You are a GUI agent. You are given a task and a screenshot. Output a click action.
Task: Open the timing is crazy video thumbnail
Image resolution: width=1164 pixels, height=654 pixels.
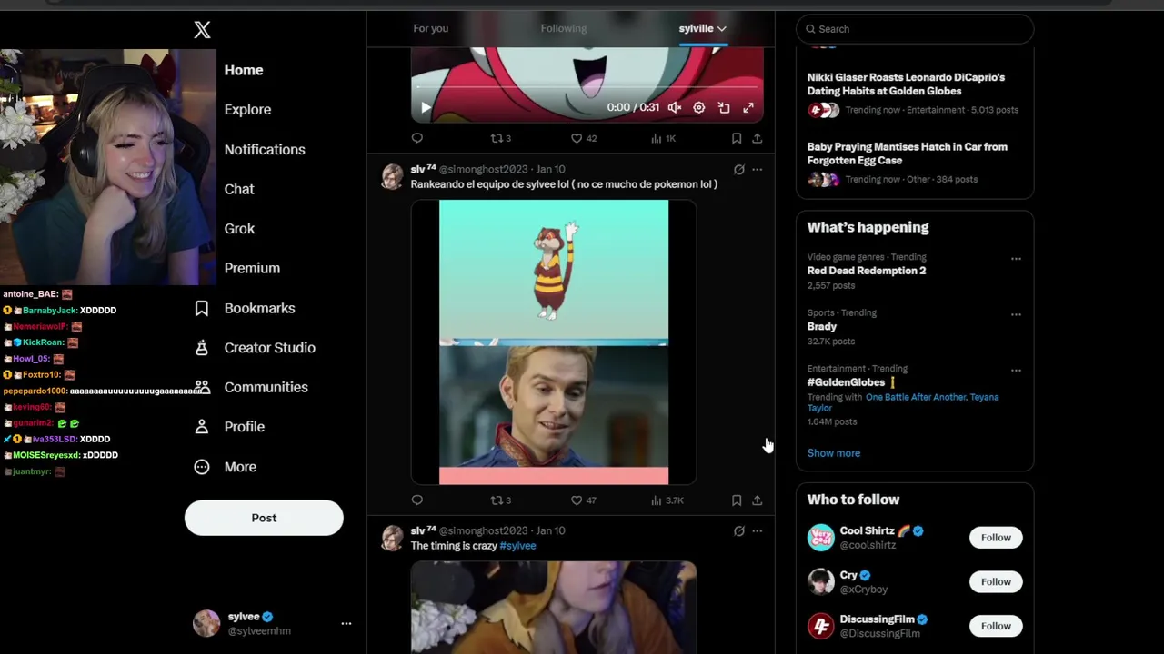point(553,608)
